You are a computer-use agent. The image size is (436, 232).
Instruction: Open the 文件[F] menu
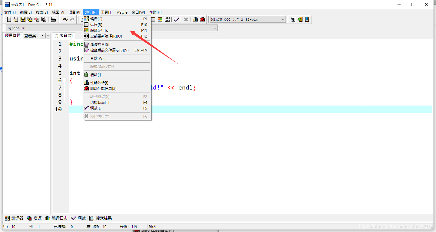[x=10, y=12]
